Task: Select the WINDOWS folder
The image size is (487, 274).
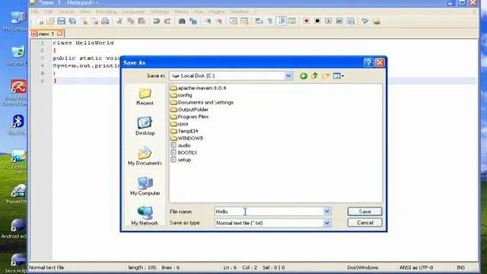Action: coord(186,138)
